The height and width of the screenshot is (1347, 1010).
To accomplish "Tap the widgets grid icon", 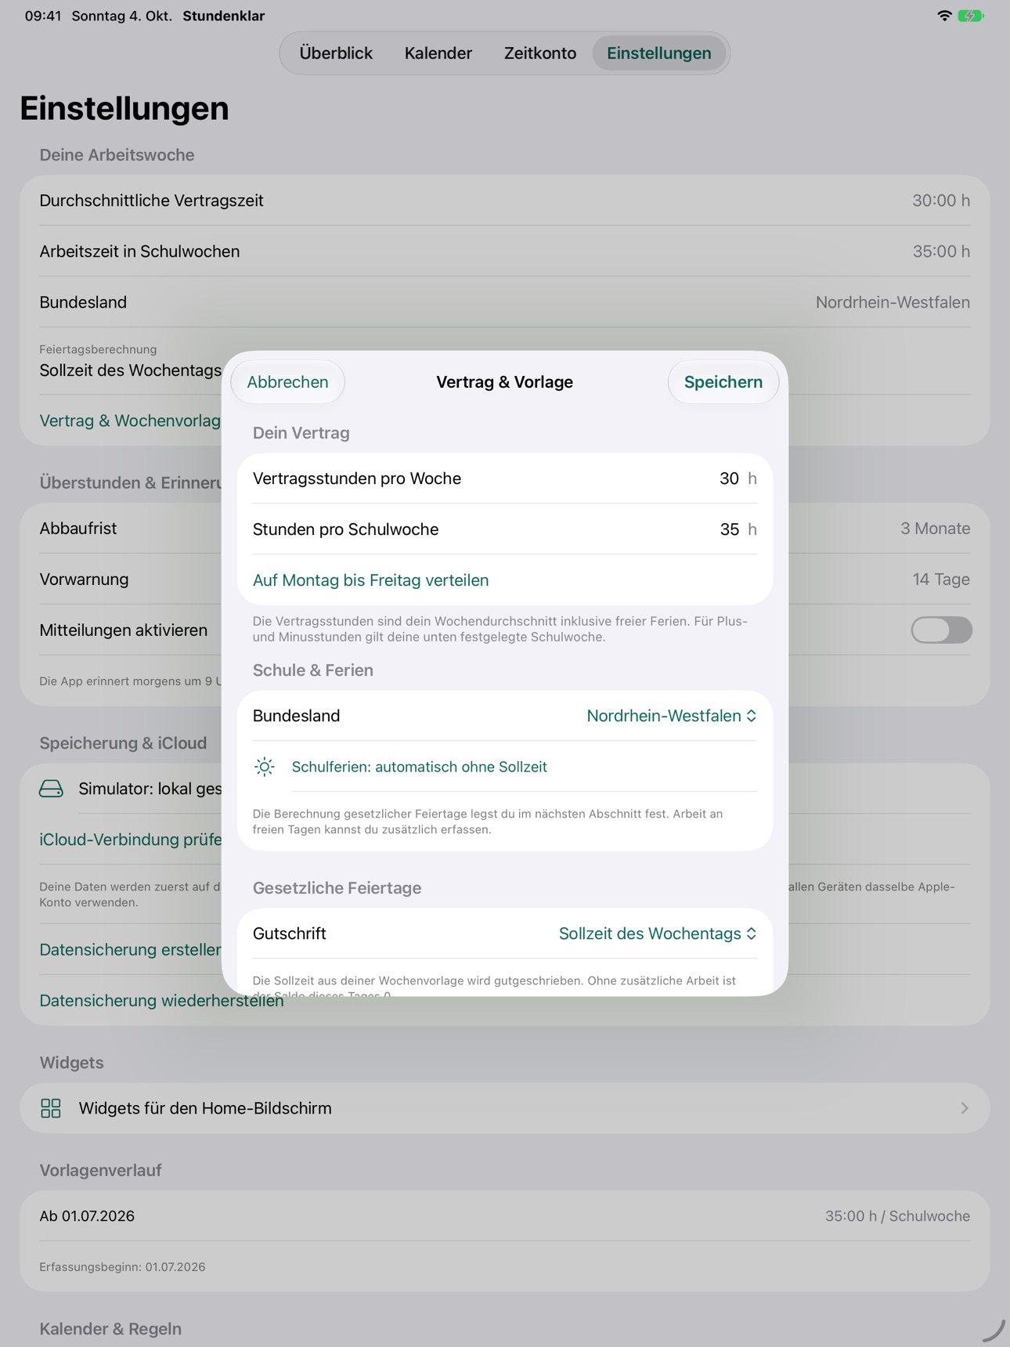I will [51, 1108].
